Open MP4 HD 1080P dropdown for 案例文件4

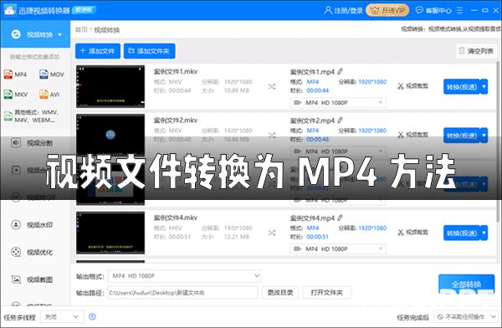[338, 249]
